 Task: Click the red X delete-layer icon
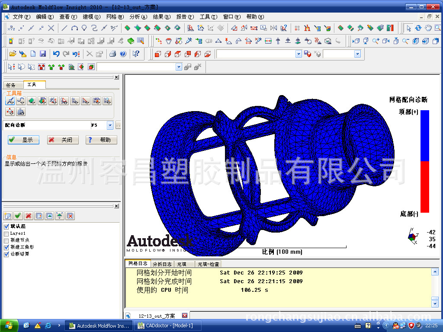tap(28, 216)
